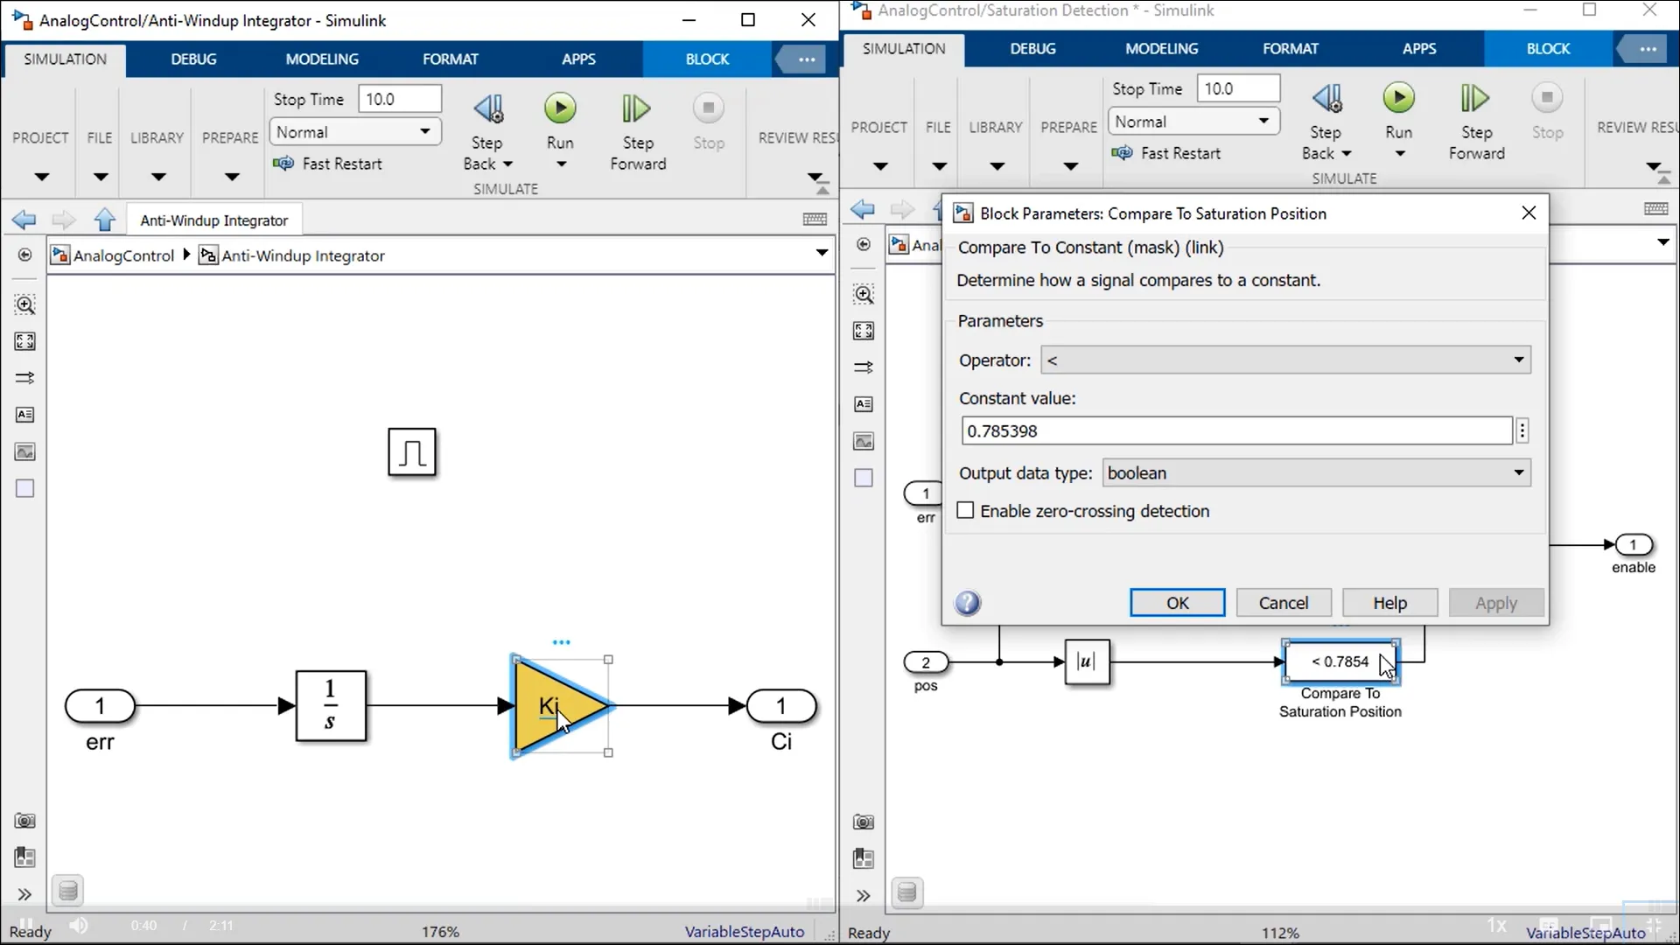The image size is (1680, 945).
Task: Click Cancel in Block Parameters dialog
Action: [x=1283, y=603]
